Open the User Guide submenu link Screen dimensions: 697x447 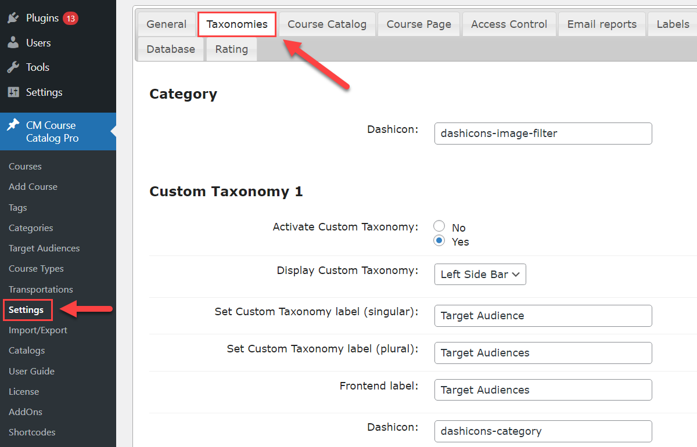point(31,372)
